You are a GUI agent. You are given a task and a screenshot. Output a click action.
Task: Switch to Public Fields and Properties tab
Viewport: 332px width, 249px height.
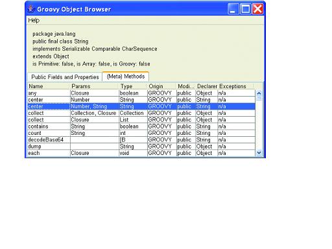[x=65, y=77]
